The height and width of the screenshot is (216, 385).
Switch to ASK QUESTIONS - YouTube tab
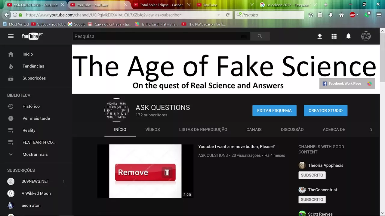(x=35, y=5)
